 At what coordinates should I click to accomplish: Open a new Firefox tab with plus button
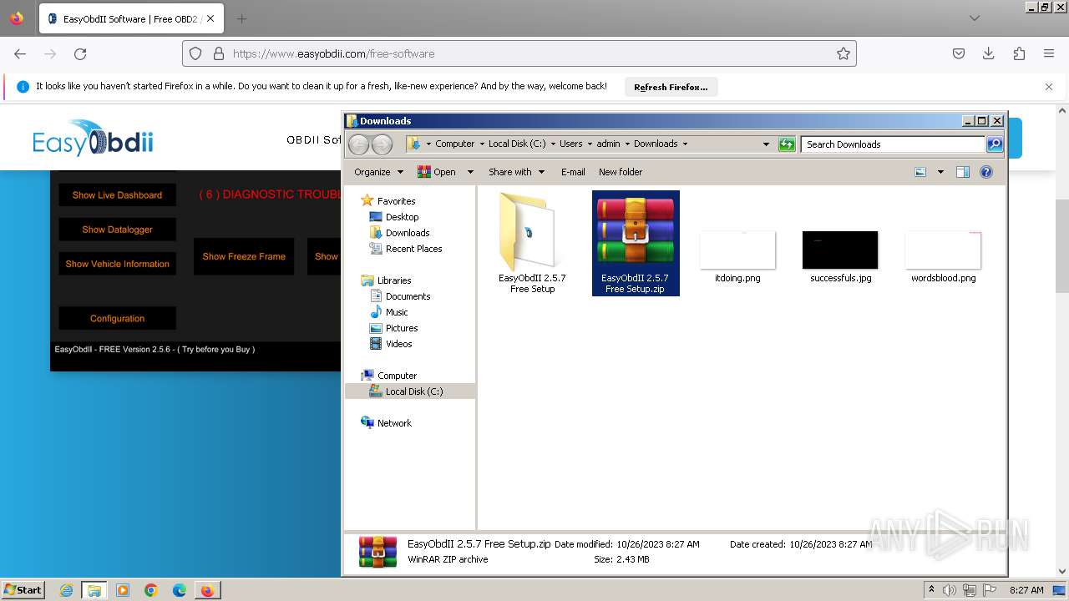point(241,18)
